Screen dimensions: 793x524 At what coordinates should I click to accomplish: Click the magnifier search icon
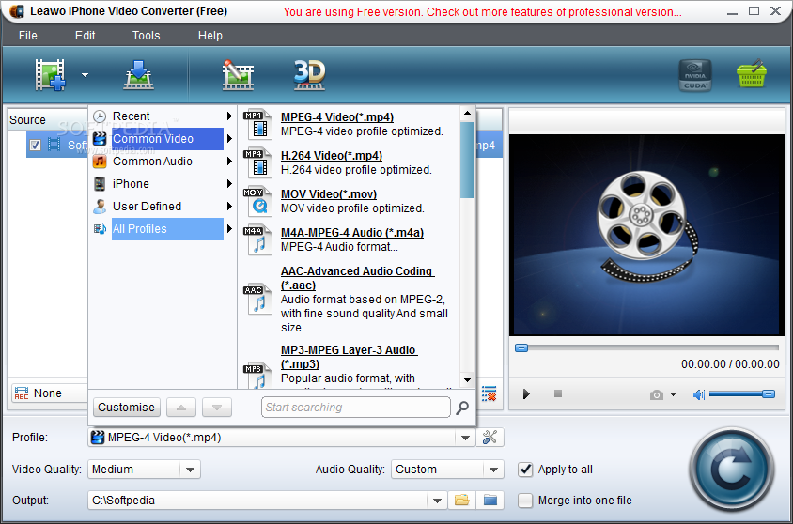pyautogui.click(x=462, y=408)
